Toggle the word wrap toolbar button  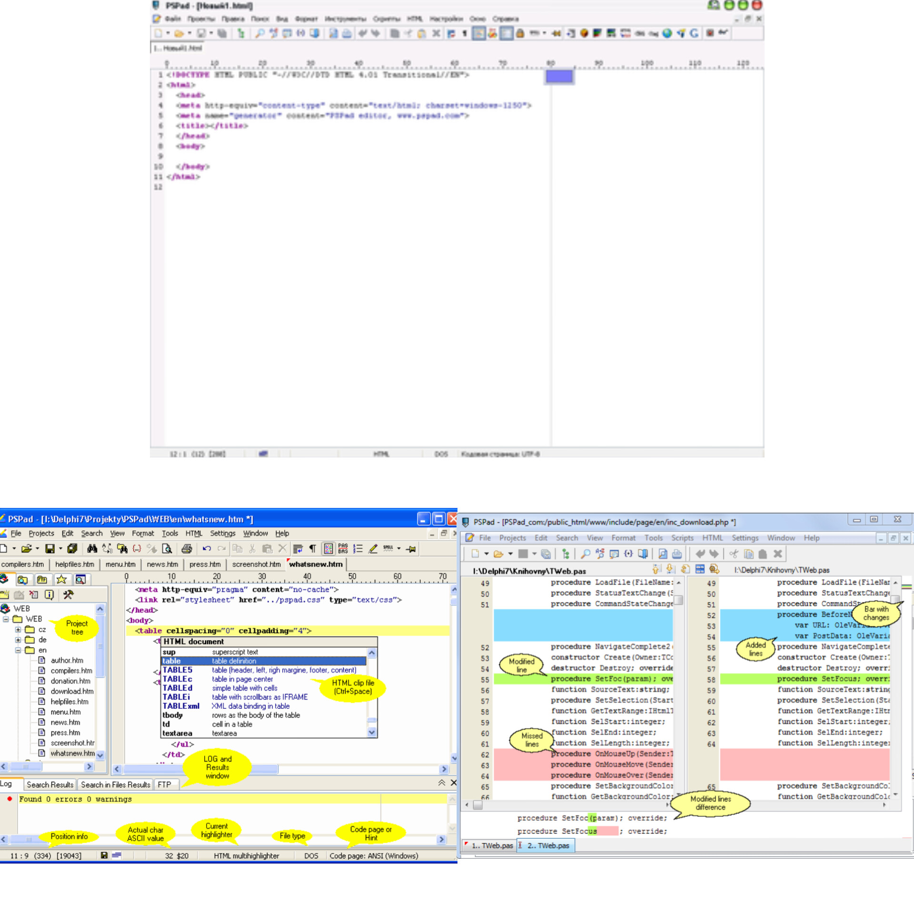click(298, 549)
